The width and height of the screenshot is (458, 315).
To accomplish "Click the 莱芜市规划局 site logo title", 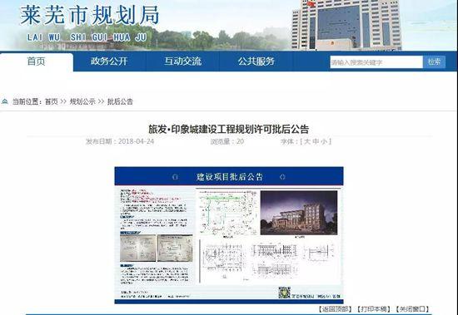I will point(90,15).
